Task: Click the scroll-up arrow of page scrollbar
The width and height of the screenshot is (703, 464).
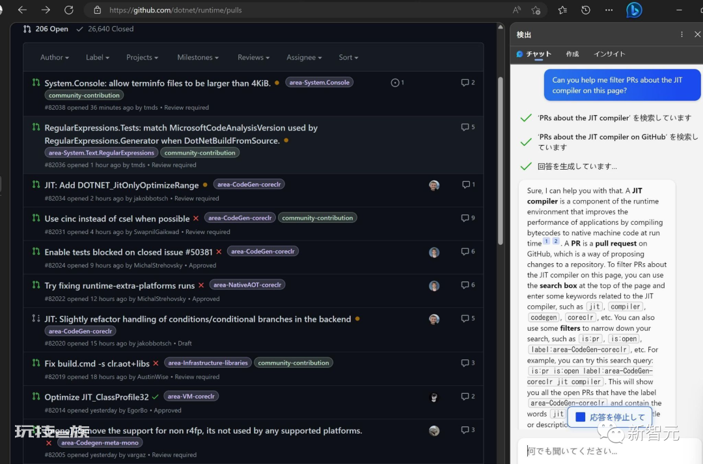Action: click(501, 27)
